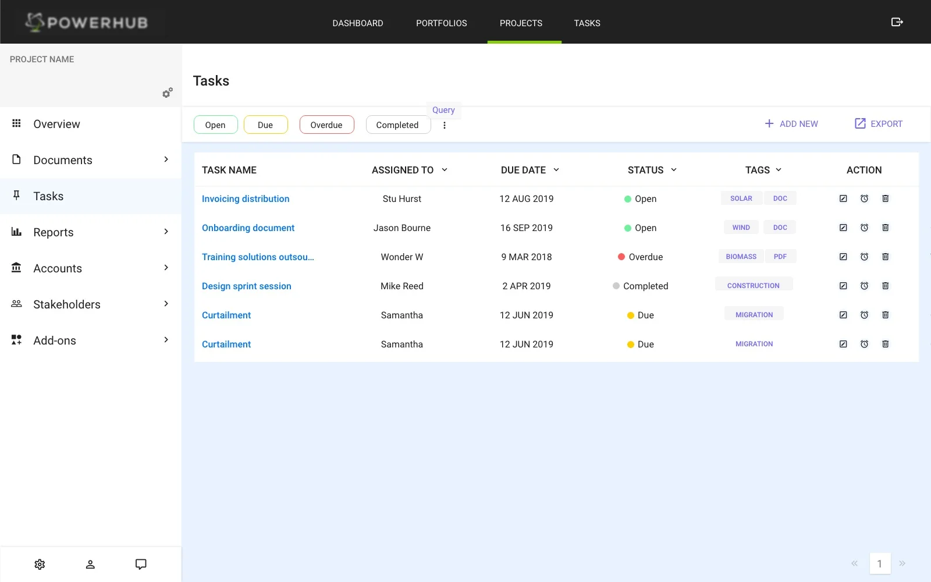Open the Due Date column dropdown
The image size is (931, 582).
tap(556, 170)
